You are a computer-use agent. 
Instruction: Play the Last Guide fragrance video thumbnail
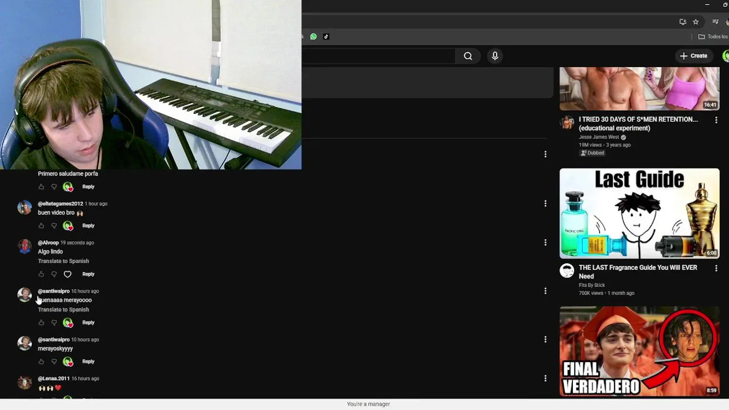[639, 213]
